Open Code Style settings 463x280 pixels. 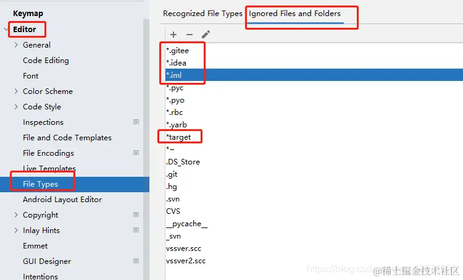coord(42,106)
